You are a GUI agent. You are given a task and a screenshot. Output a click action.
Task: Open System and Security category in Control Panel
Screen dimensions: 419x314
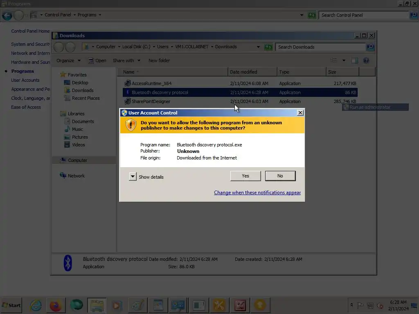tap(30, 44)
